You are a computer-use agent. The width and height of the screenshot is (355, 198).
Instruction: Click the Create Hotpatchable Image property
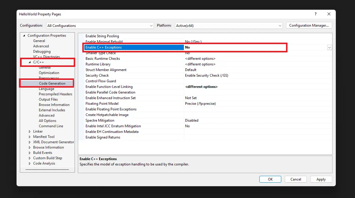107,115
